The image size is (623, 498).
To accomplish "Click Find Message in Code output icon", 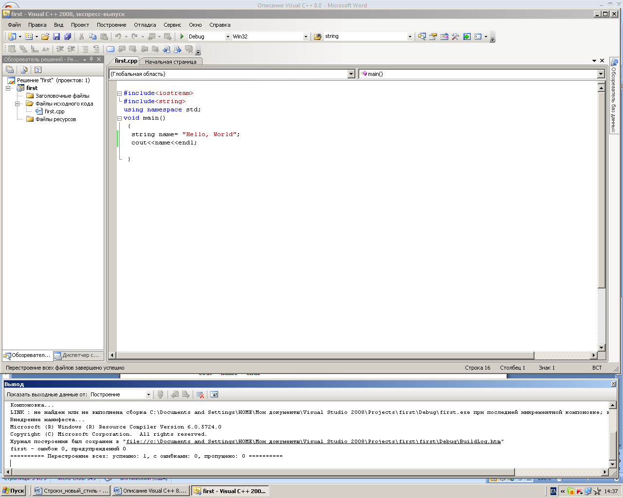I will 160,394.
